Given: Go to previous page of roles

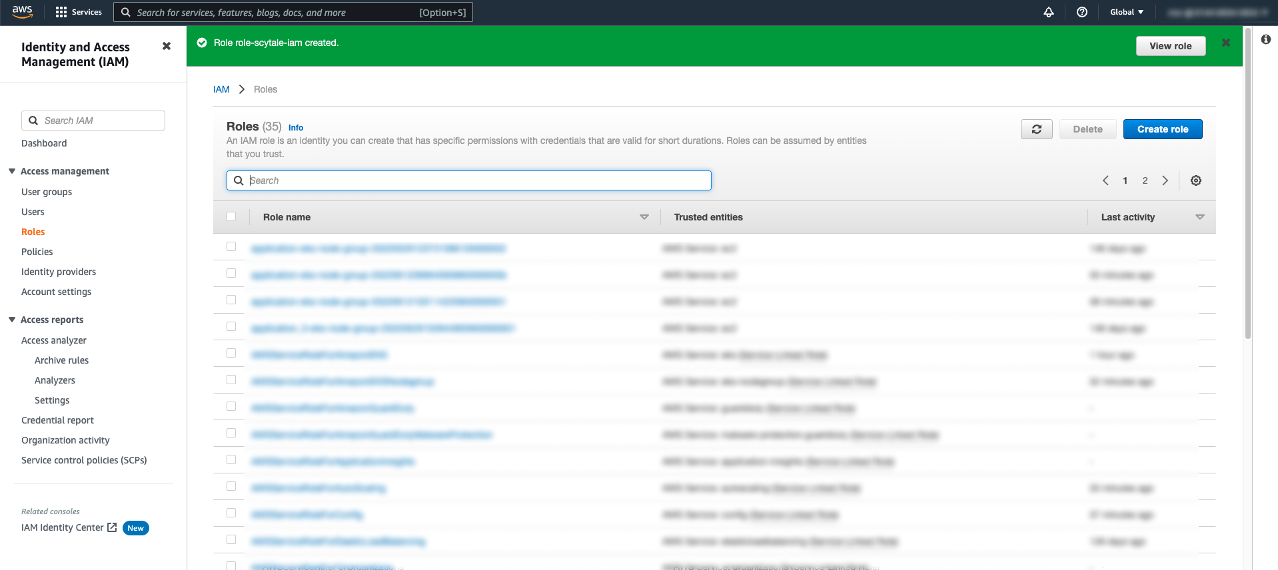Looking at the screenshot, I should (x=1105, y=180).
